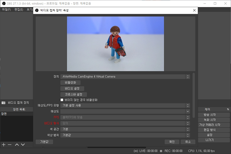Open the 색상 범위 dropdown
Image resolution: width=231 pixels, height=154 pixels.
(x=125, y=135)
